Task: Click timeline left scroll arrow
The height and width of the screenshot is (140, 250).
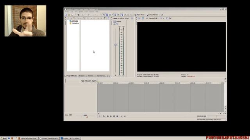Action: coord(98,113)
